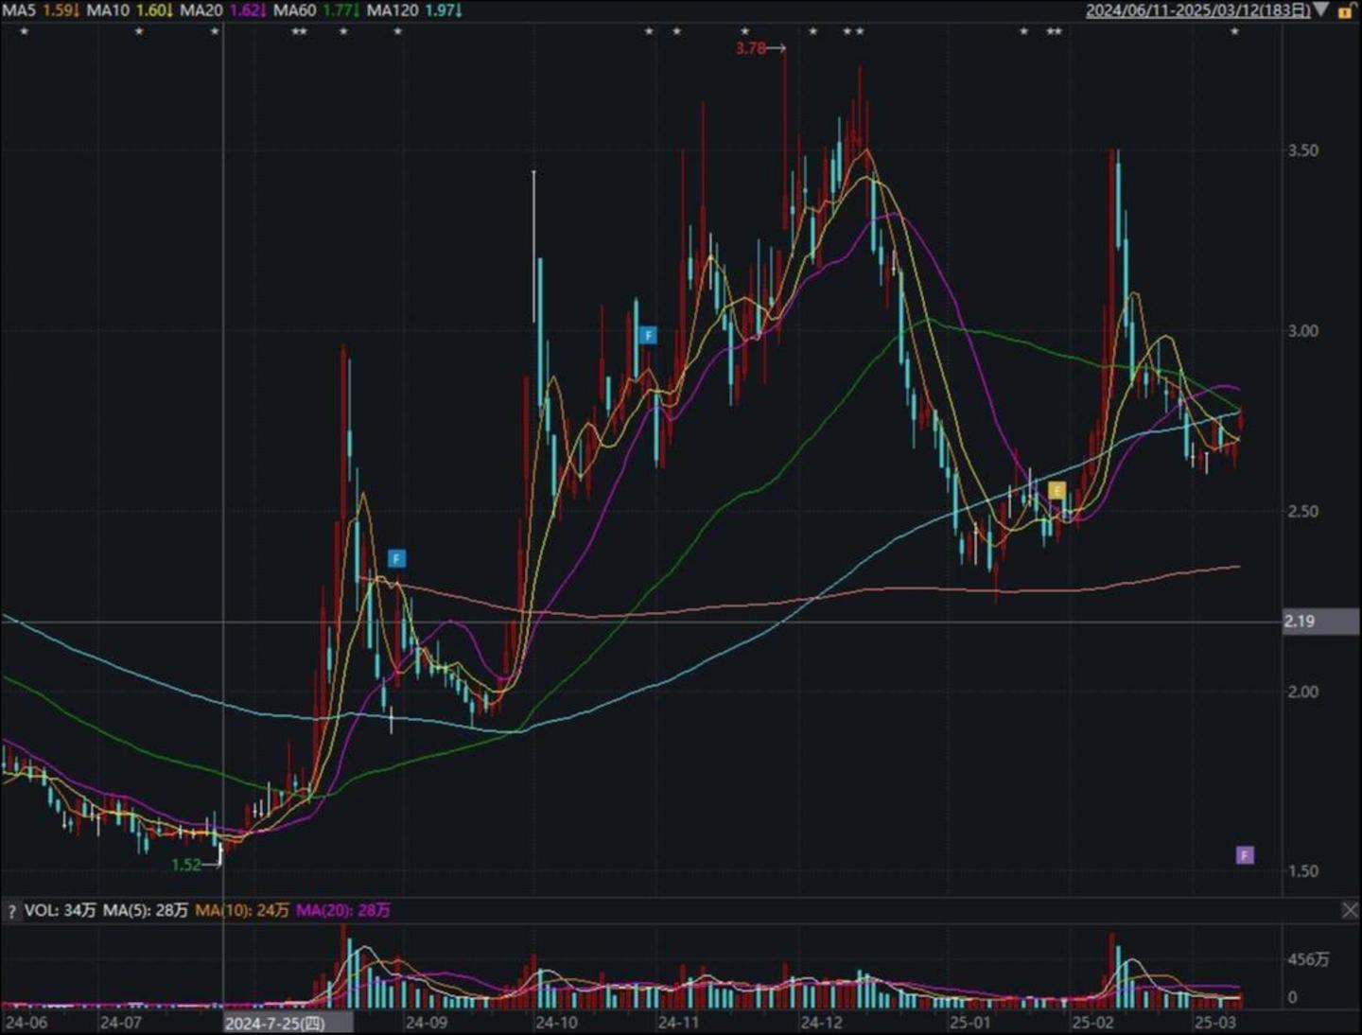Click the last star marker at top right
Screen dimensions: 1362x1035
pos(1234,32)
